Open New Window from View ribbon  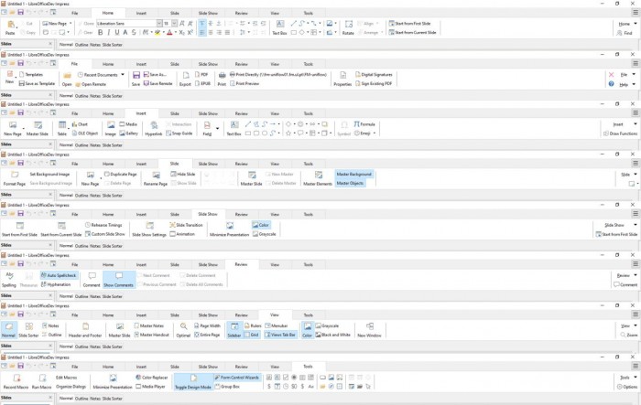[370, 330]
